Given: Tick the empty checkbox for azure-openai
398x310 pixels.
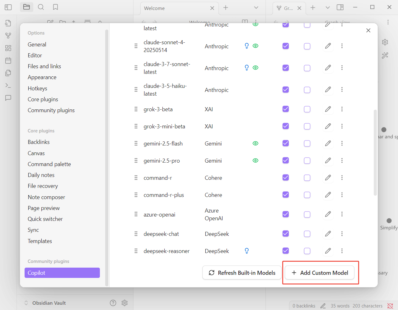Looking at the screenshot, I should [x=307, y=214].
